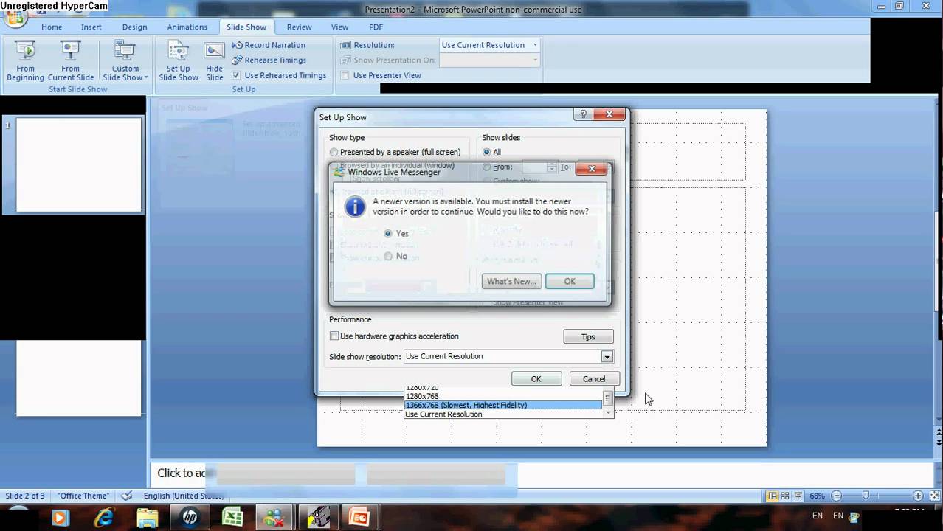Close the Windows Live Messenger dialog
This screenshot has height=531, width=943.
point(592,169)
